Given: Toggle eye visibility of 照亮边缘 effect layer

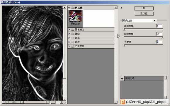Looking at the screenshot, I should click(x=122, y=78).
